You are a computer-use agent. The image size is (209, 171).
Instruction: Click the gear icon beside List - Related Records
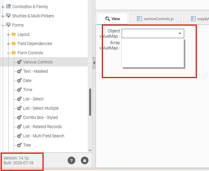(x=19, y=127)
